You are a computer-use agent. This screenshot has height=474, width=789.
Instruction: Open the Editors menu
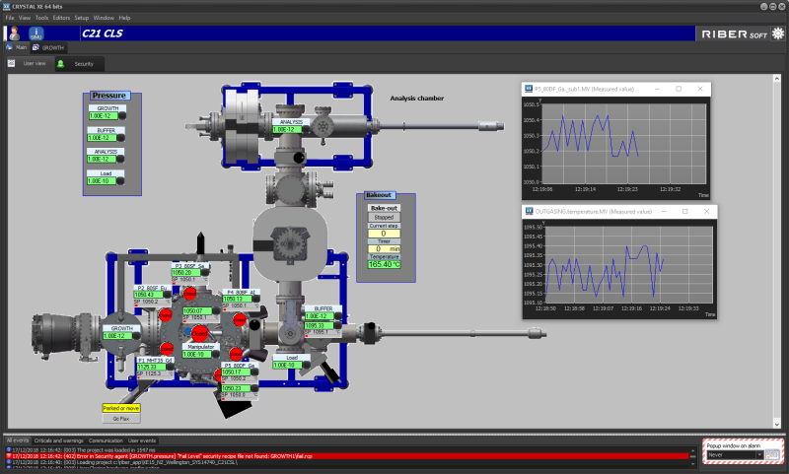61,18
